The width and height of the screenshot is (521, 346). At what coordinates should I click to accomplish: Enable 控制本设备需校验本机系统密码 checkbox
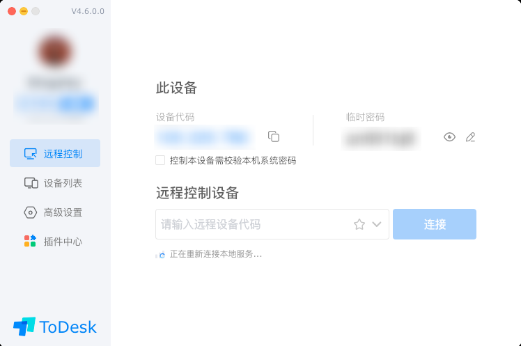pos(160,160)
